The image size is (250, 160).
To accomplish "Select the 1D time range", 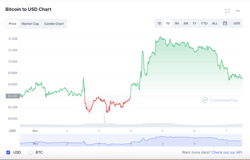I will coord(159,23).
